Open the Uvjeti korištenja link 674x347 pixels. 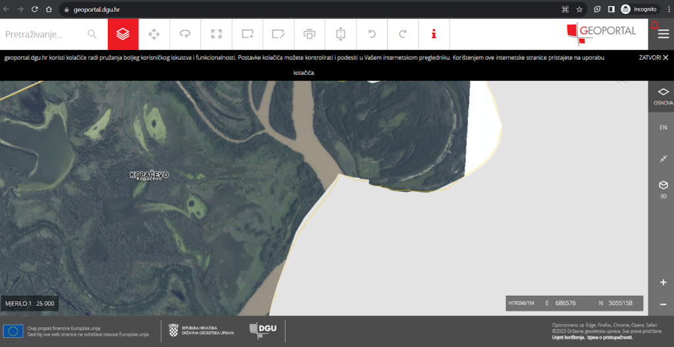pyautogui.click(x=568, y=337)
